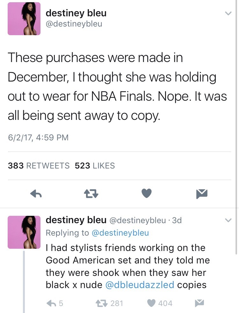Expand the reply tweet options chevron
239x313 pixels.
pyautogui.click(x=228, y=220)
